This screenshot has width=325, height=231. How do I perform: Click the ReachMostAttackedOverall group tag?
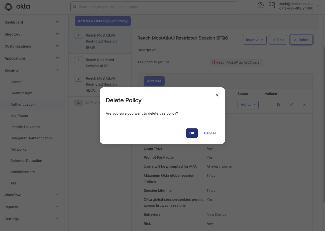coord(237,62)
